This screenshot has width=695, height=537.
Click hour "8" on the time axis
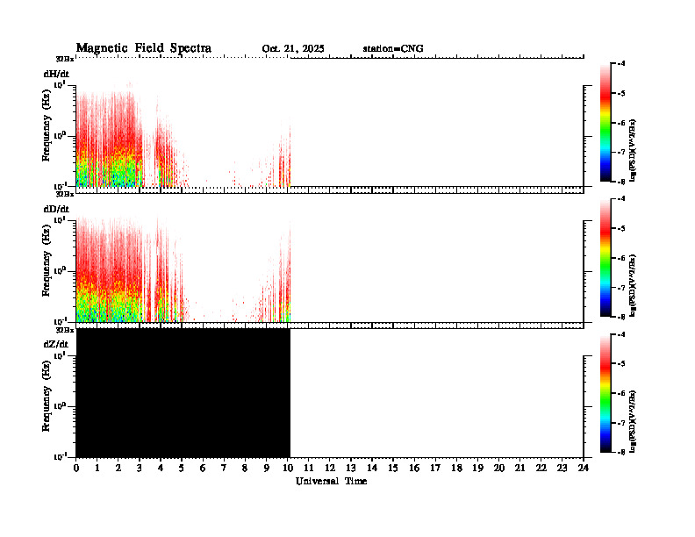[x=245, y=469]
